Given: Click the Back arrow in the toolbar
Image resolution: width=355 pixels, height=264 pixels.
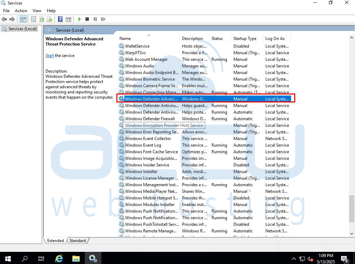Looking at the screenshot, I should click(x=4, y=19).
